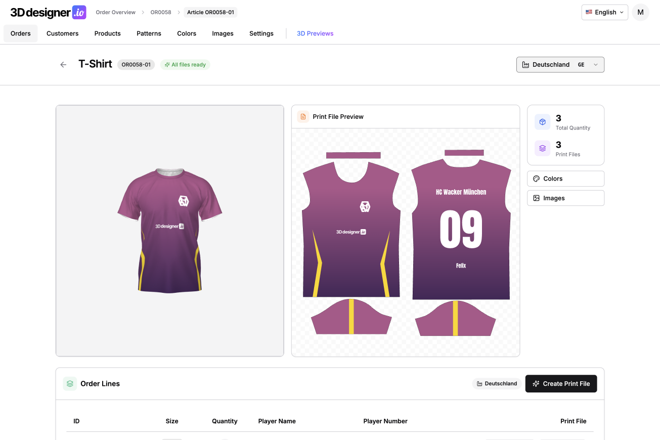
Task: Click the OR0058 breadcrumb link
Action: pos(161,12)
